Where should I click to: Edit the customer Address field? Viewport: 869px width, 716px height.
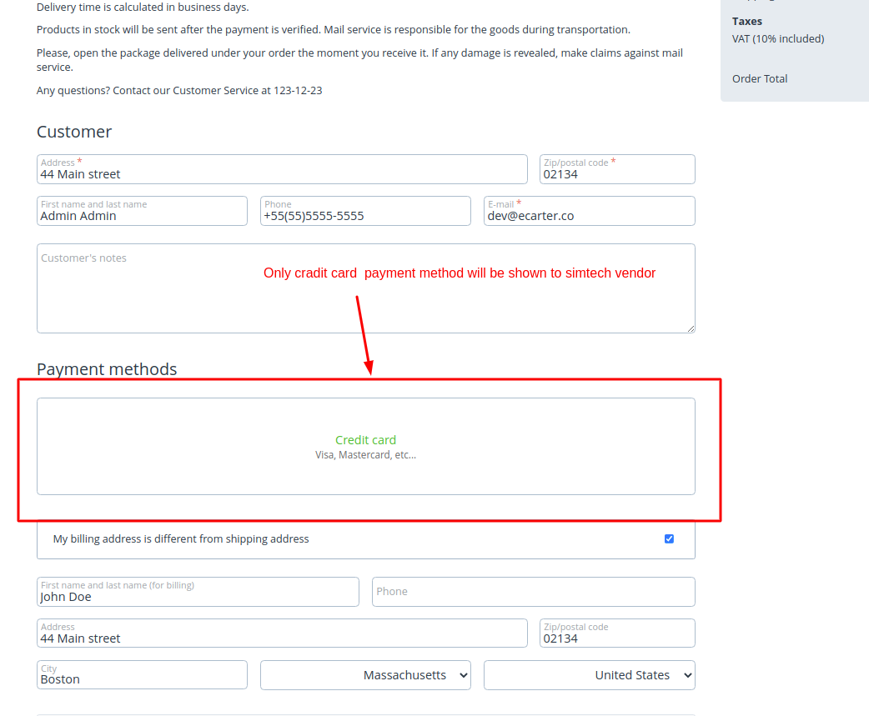(x=282, y=169)
